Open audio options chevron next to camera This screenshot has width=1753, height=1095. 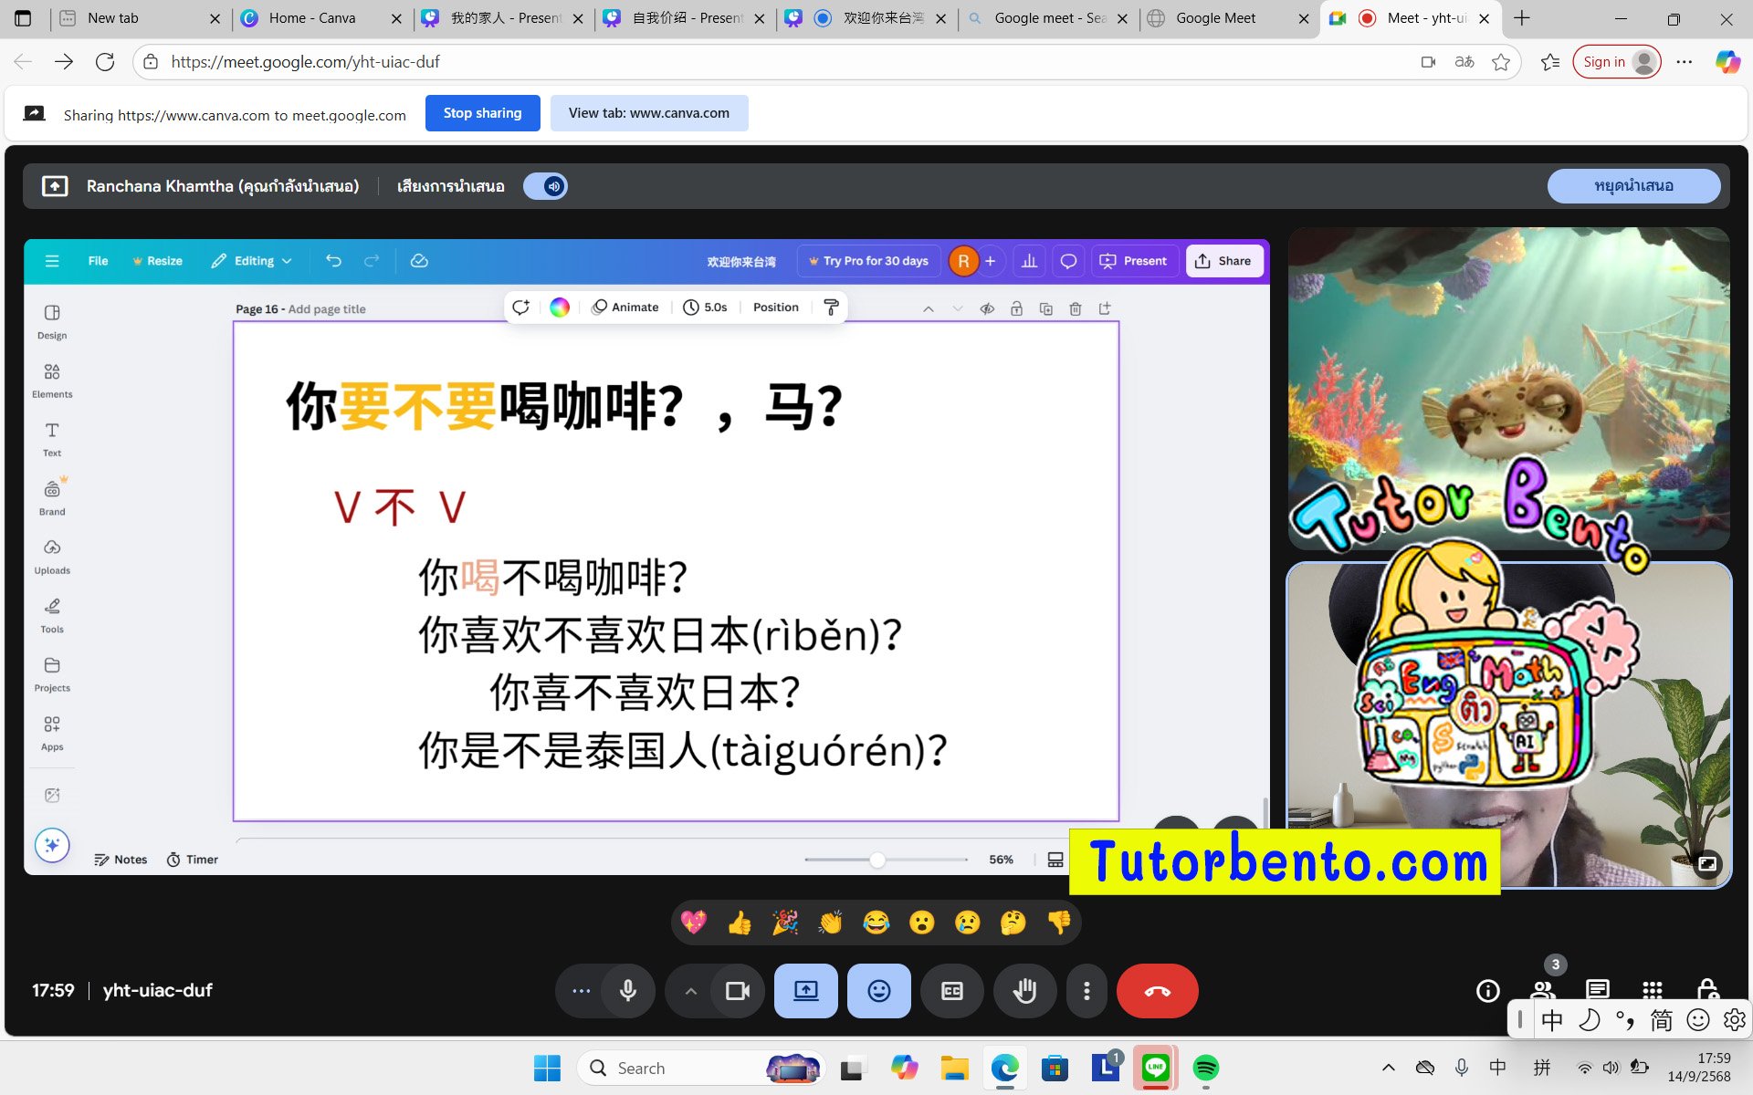[x=691, y=990]
